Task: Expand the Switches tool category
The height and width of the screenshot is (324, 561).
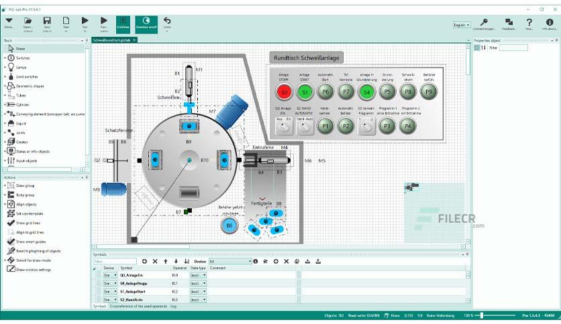Action: point(5,58)
